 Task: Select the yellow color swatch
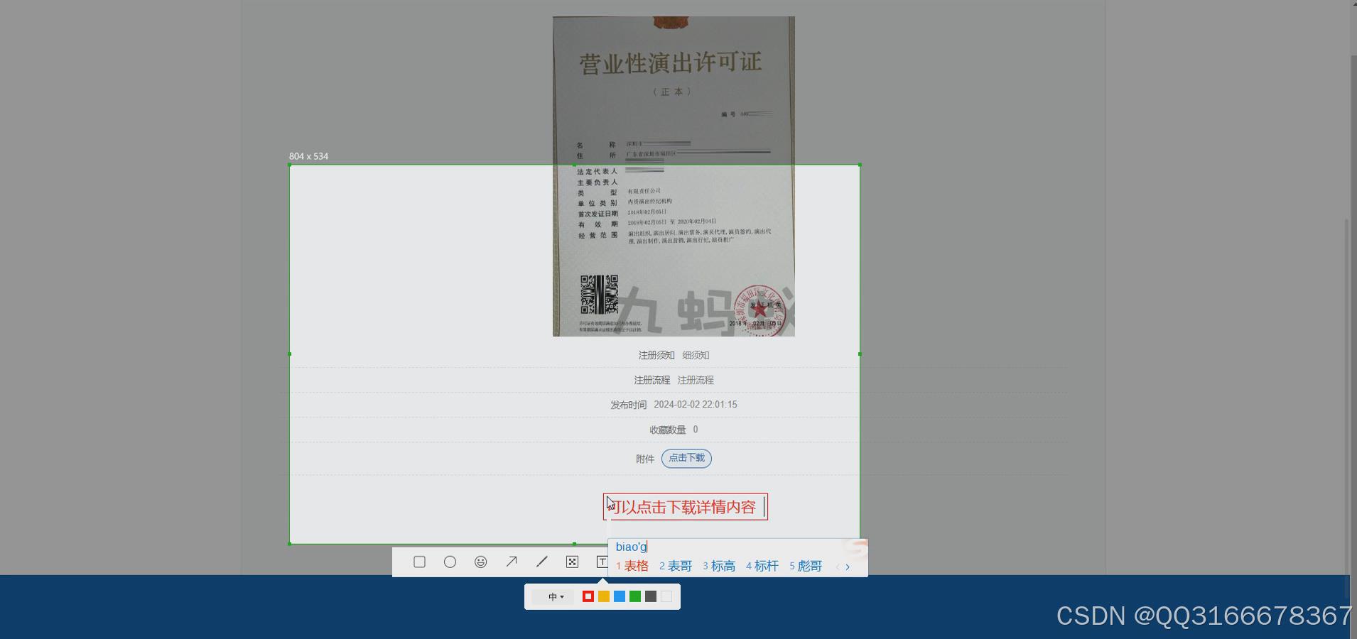click(x=603, y=596)
